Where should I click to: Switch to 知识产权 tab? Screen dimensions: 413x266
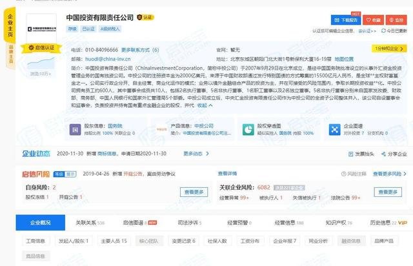[339, 223]
